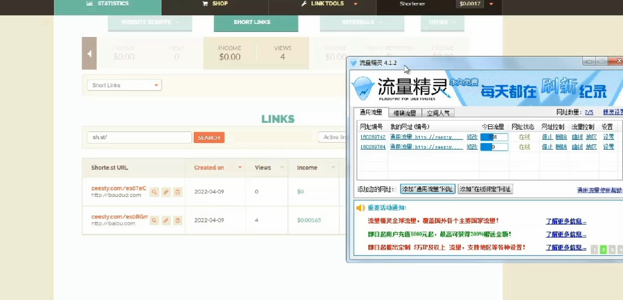Click the edit pencil icon for the baudud.com link
Screen dimensions: 623x300
[x=166, y=192]
